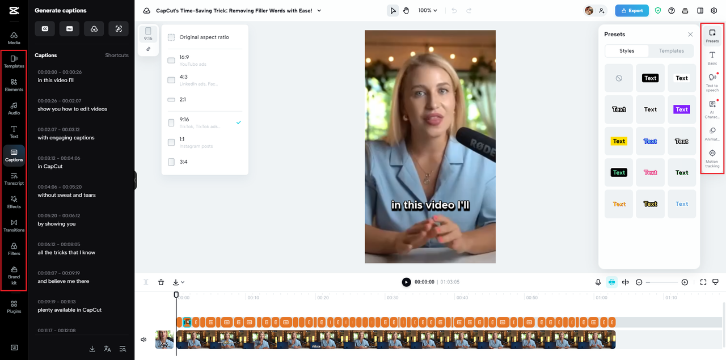The height and width of the screenshot is (360, 726).
Task: Expand the project title dropdown
Action: [x=319, y=11]
